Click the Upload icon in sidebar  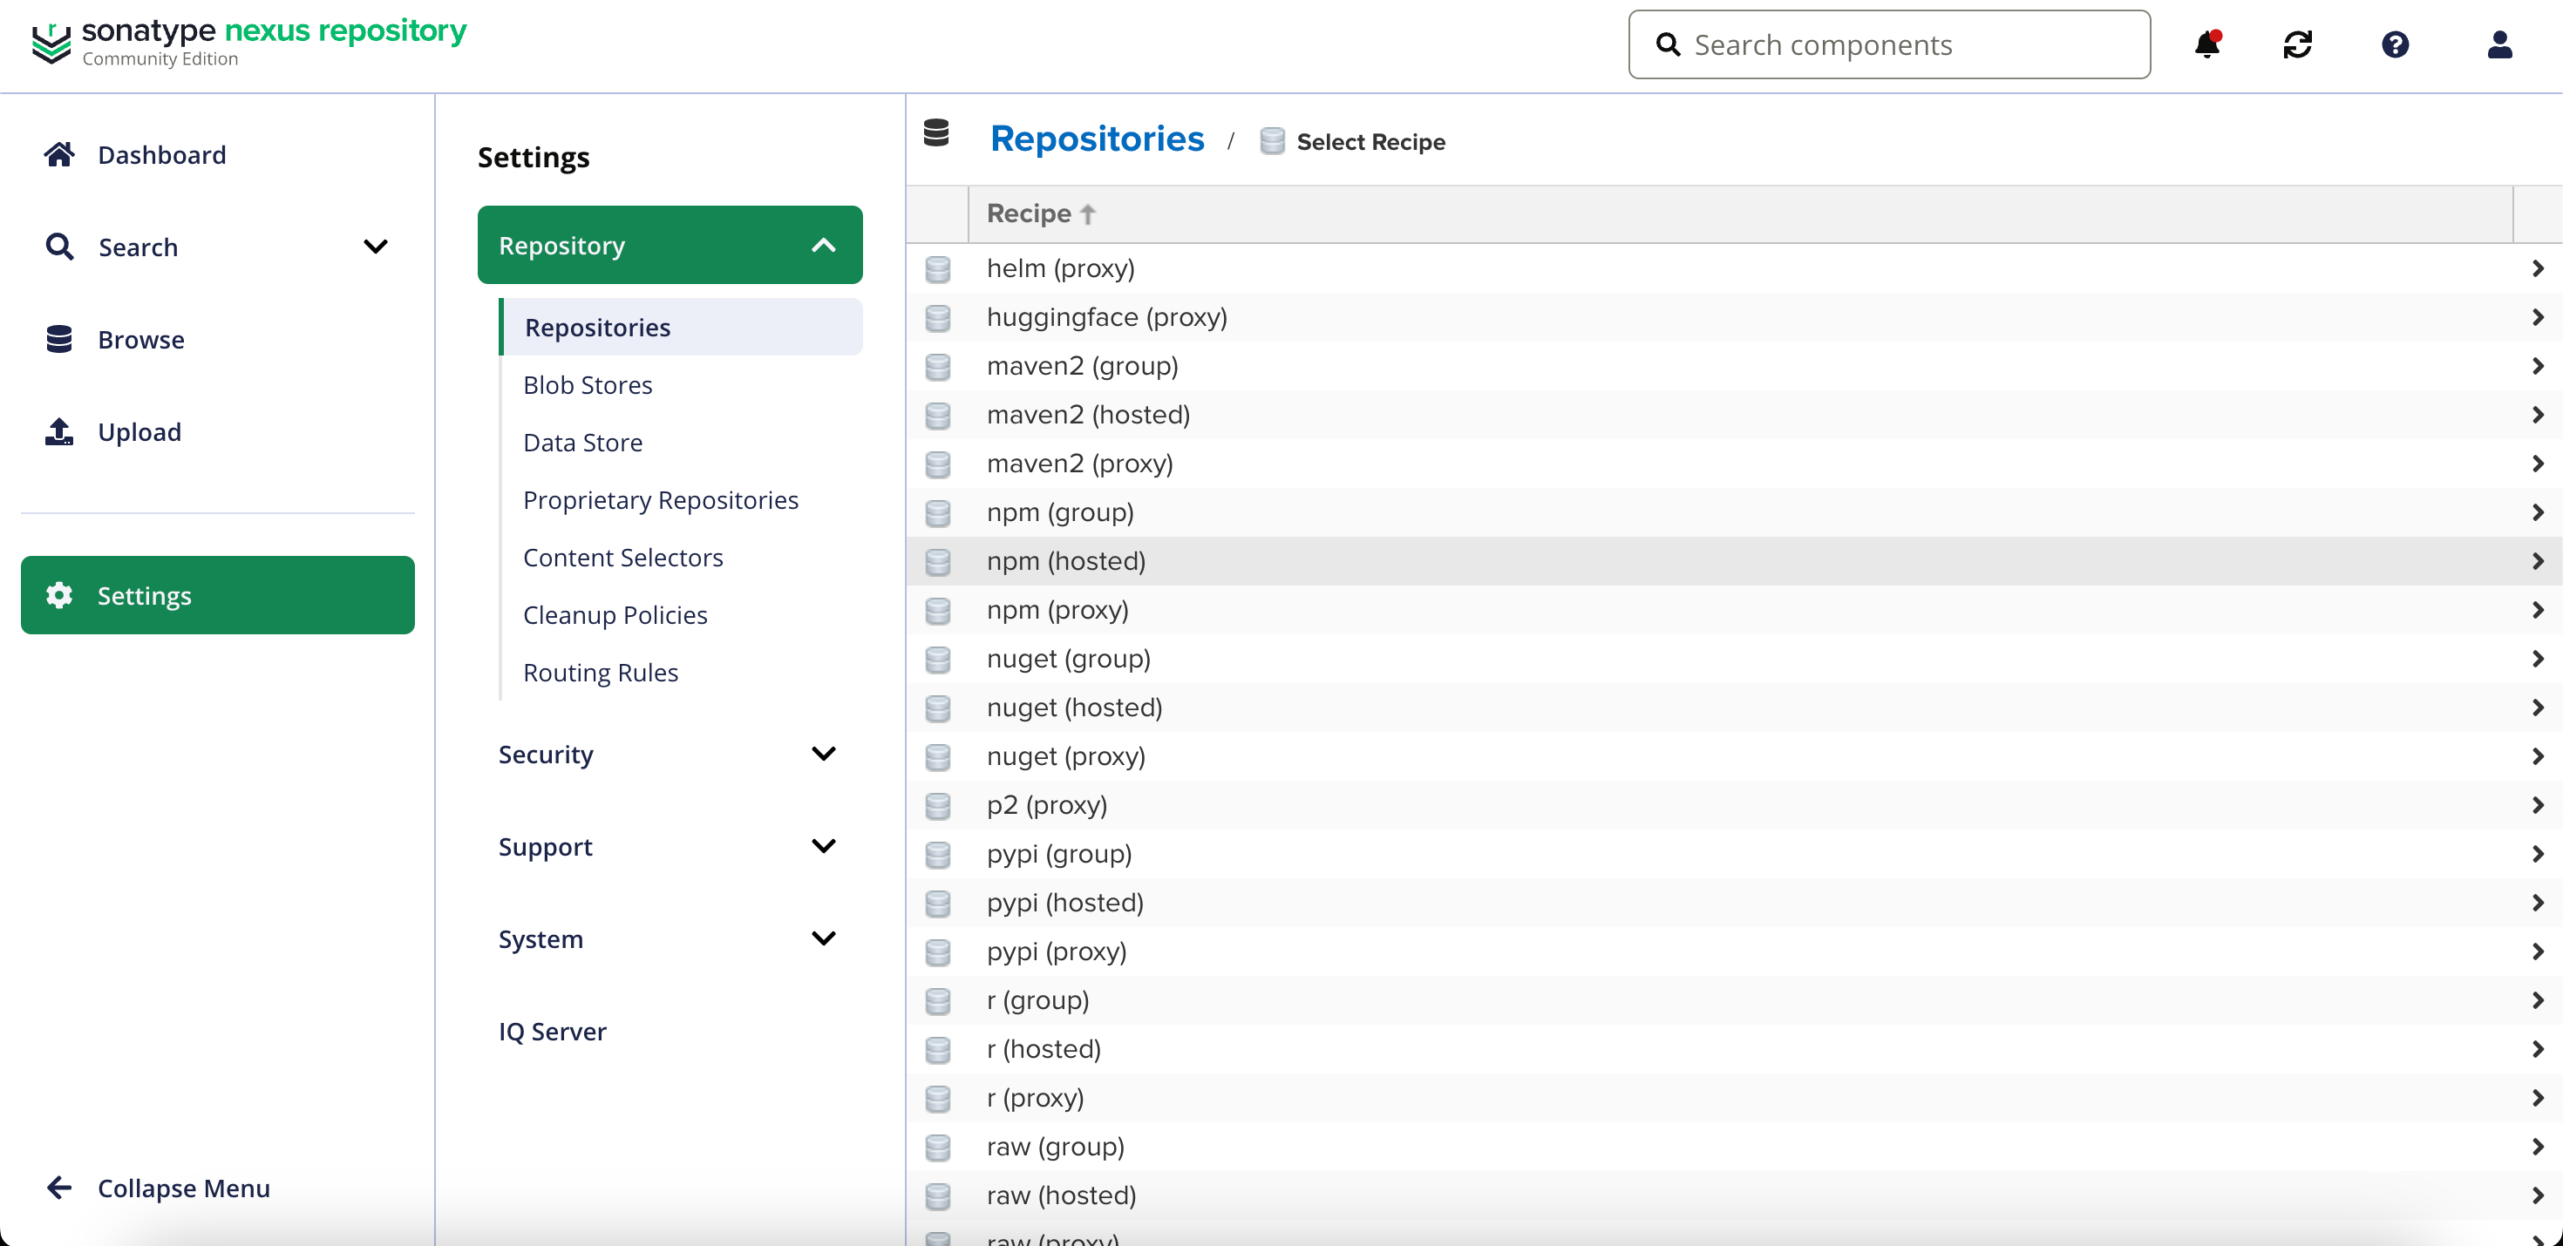coord(59,431)
